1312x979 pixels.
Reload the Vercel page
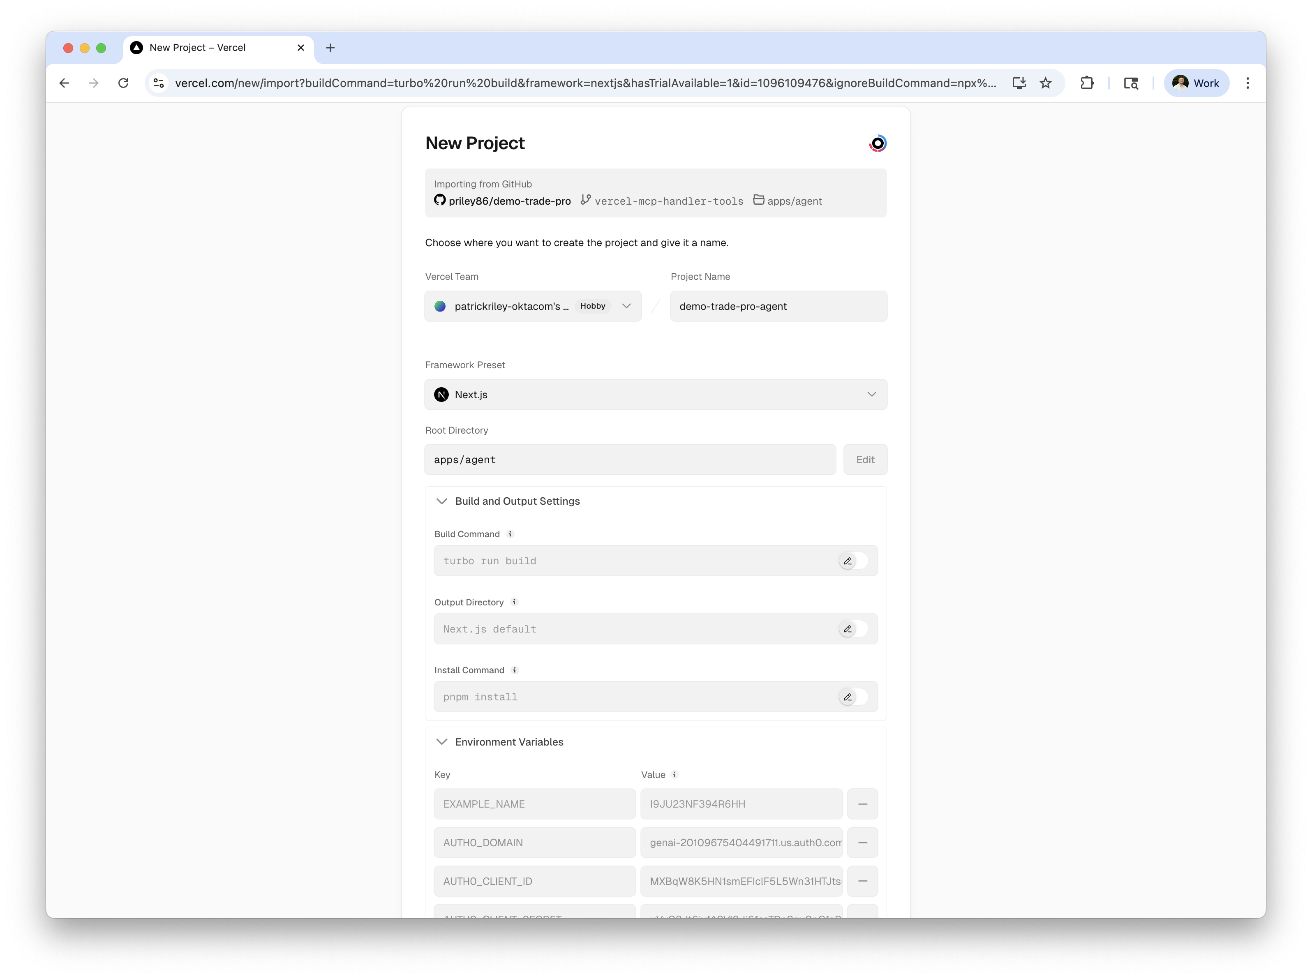tap(123, 83)
